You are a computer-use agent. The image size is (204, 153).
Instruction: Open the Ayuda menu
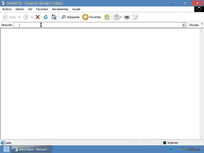pos(76,9)
